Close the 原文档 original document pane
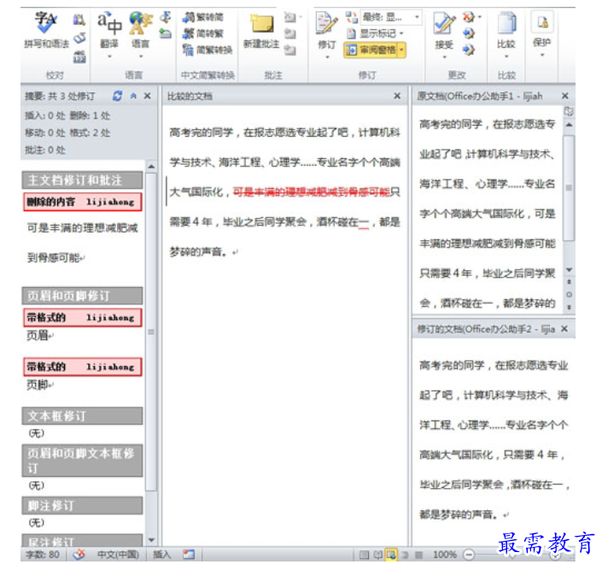The height and width of the screenshot is (570, 602). [565, 96]
